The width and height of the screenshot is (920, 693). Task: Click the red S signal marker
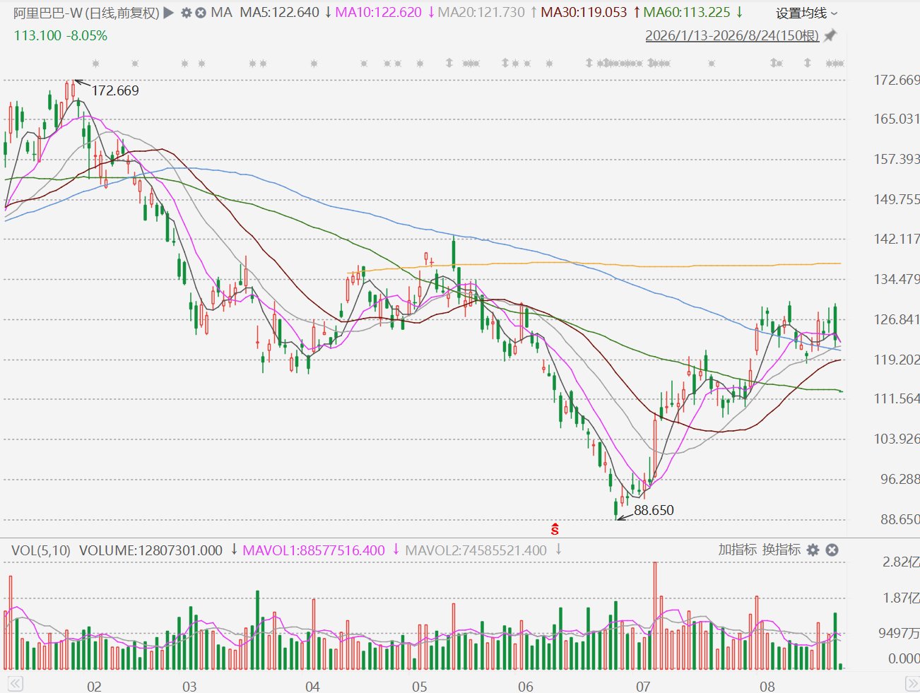pyautogui.click(x=555, y=528)
